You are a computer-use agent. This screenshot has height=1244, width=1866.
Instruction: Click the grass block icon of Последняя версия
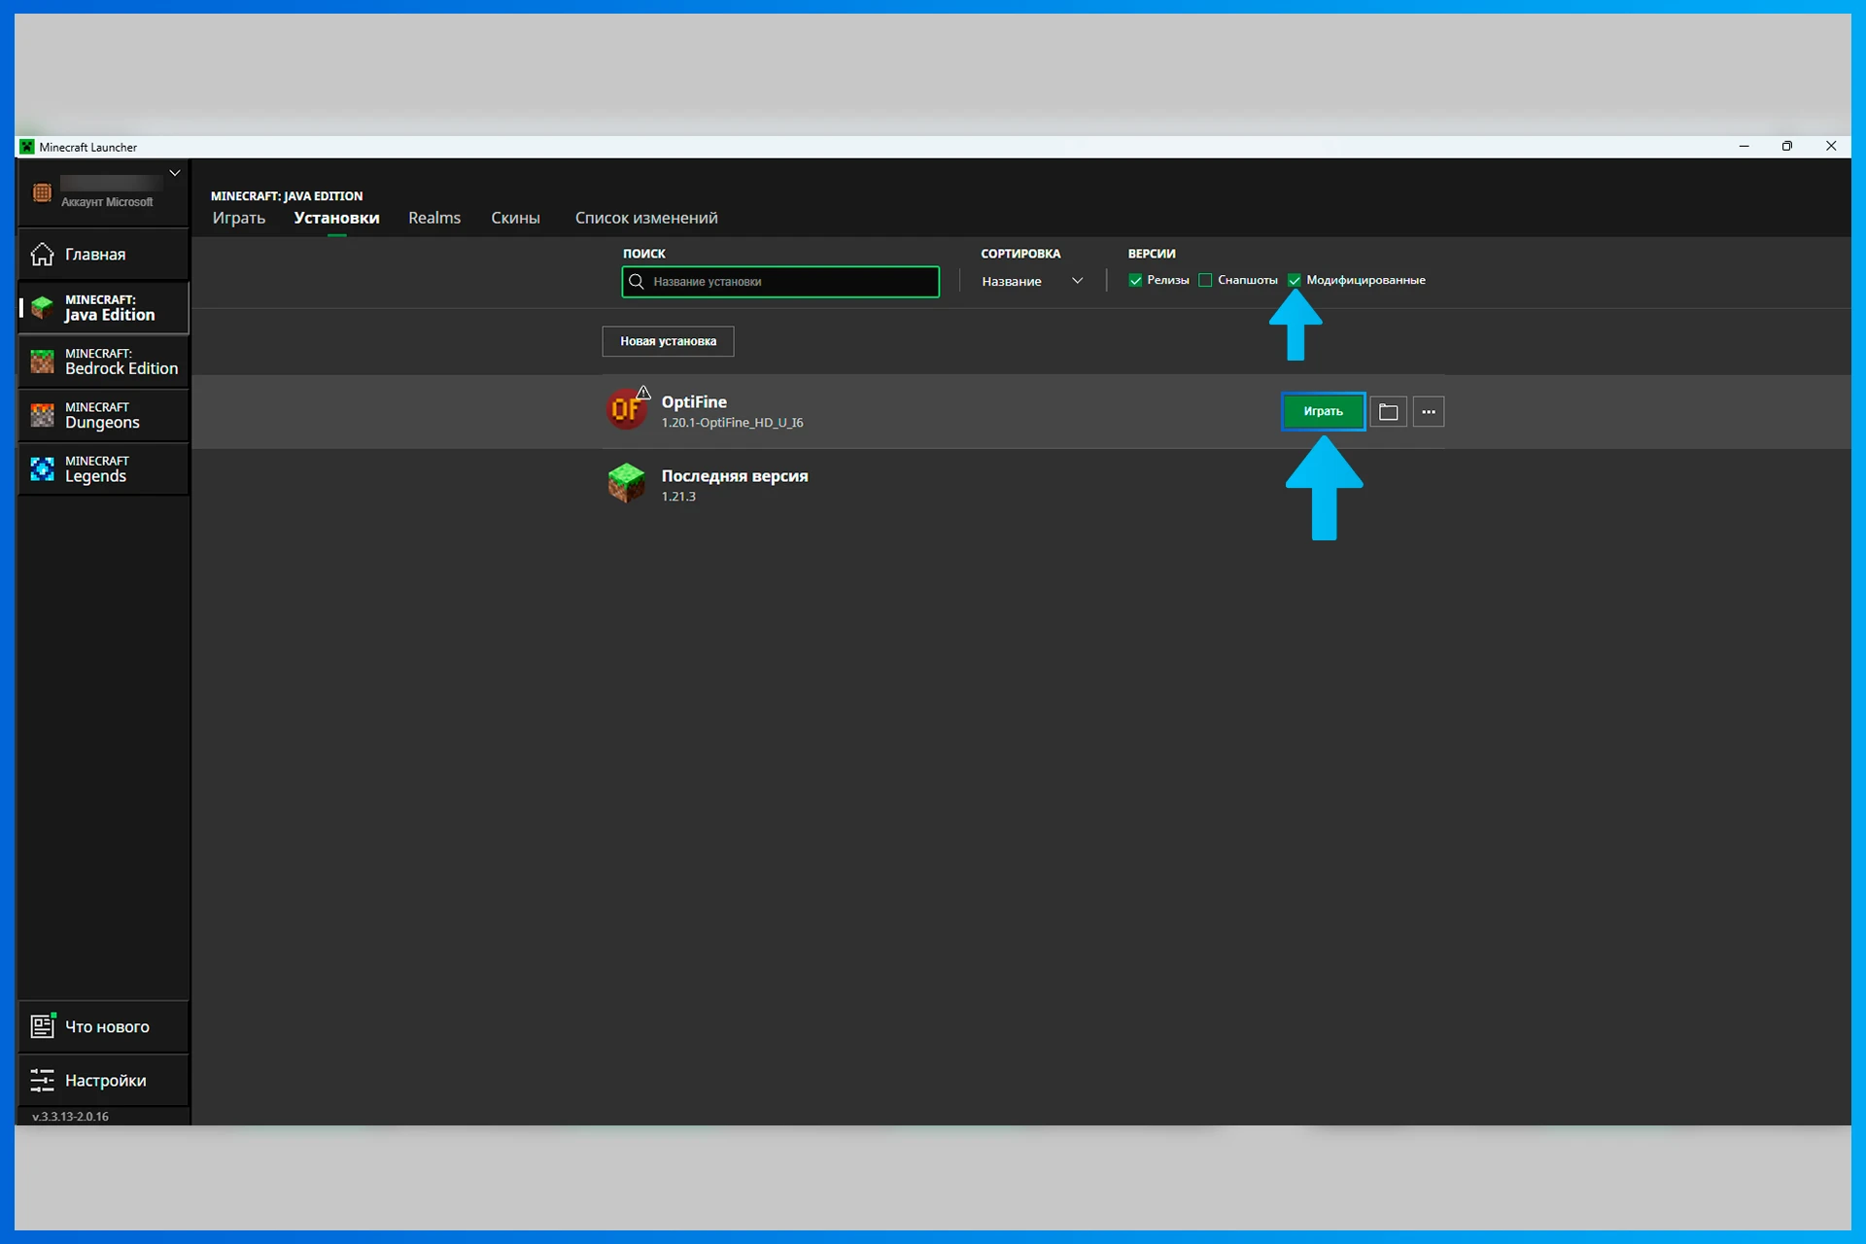(627, 483)
